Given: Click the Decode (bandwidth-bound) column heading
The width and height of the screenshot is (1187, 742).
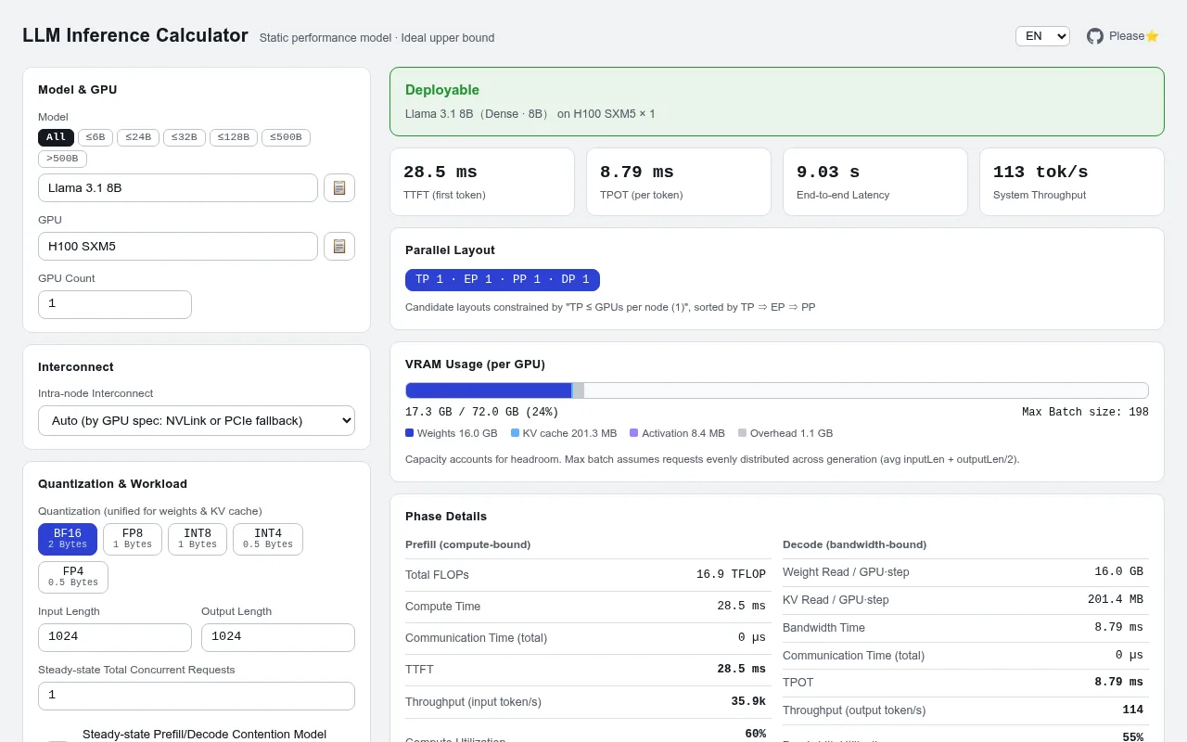Looking at the screenshot, I should (855, 544).
